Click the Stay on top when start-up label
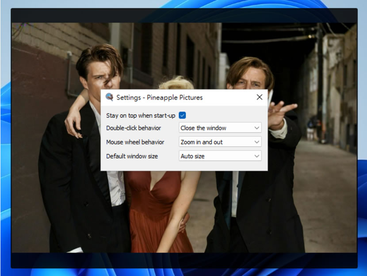Screen dimensions: 367x276 coord(141,115)
